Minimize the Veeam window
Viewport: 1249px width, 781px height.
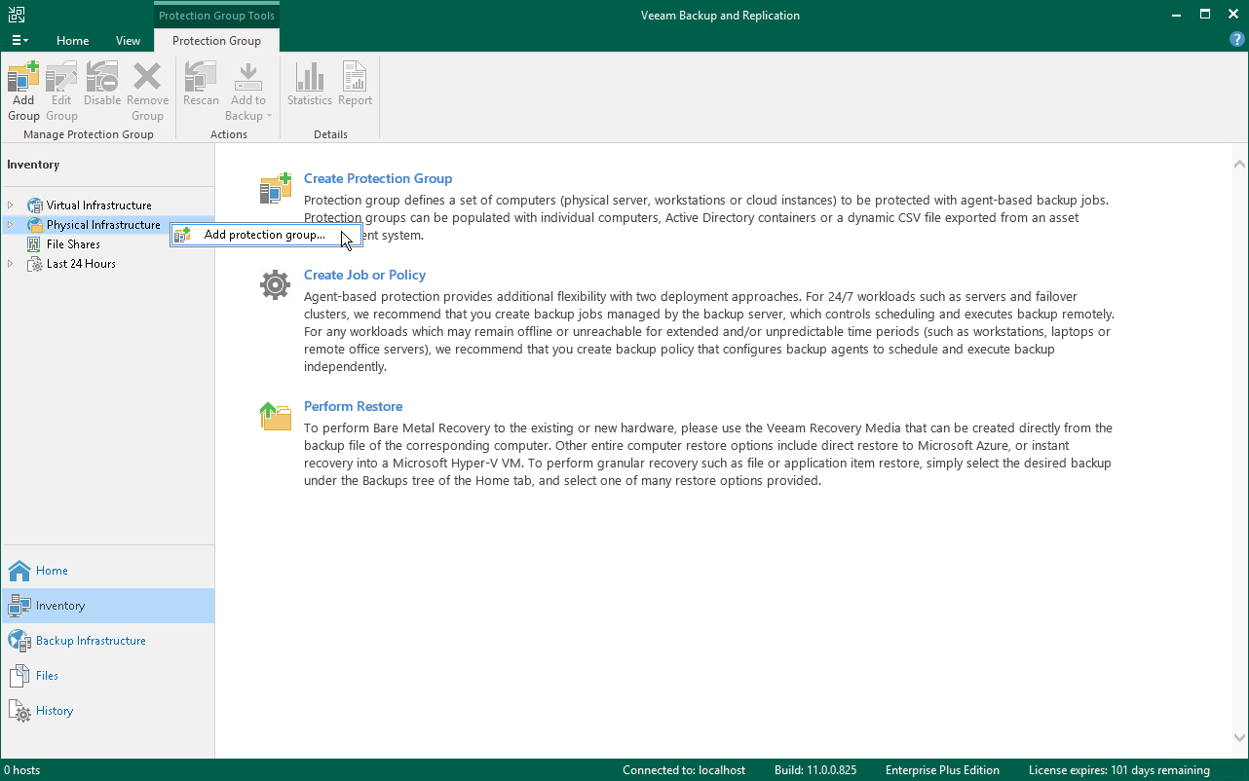(x=1179, y=15)
